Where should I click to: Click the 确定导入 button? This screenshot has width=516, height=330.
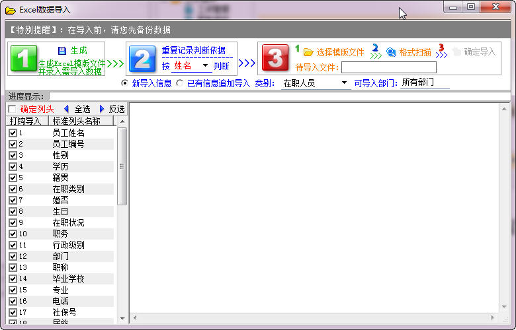[x=480, y=52]
